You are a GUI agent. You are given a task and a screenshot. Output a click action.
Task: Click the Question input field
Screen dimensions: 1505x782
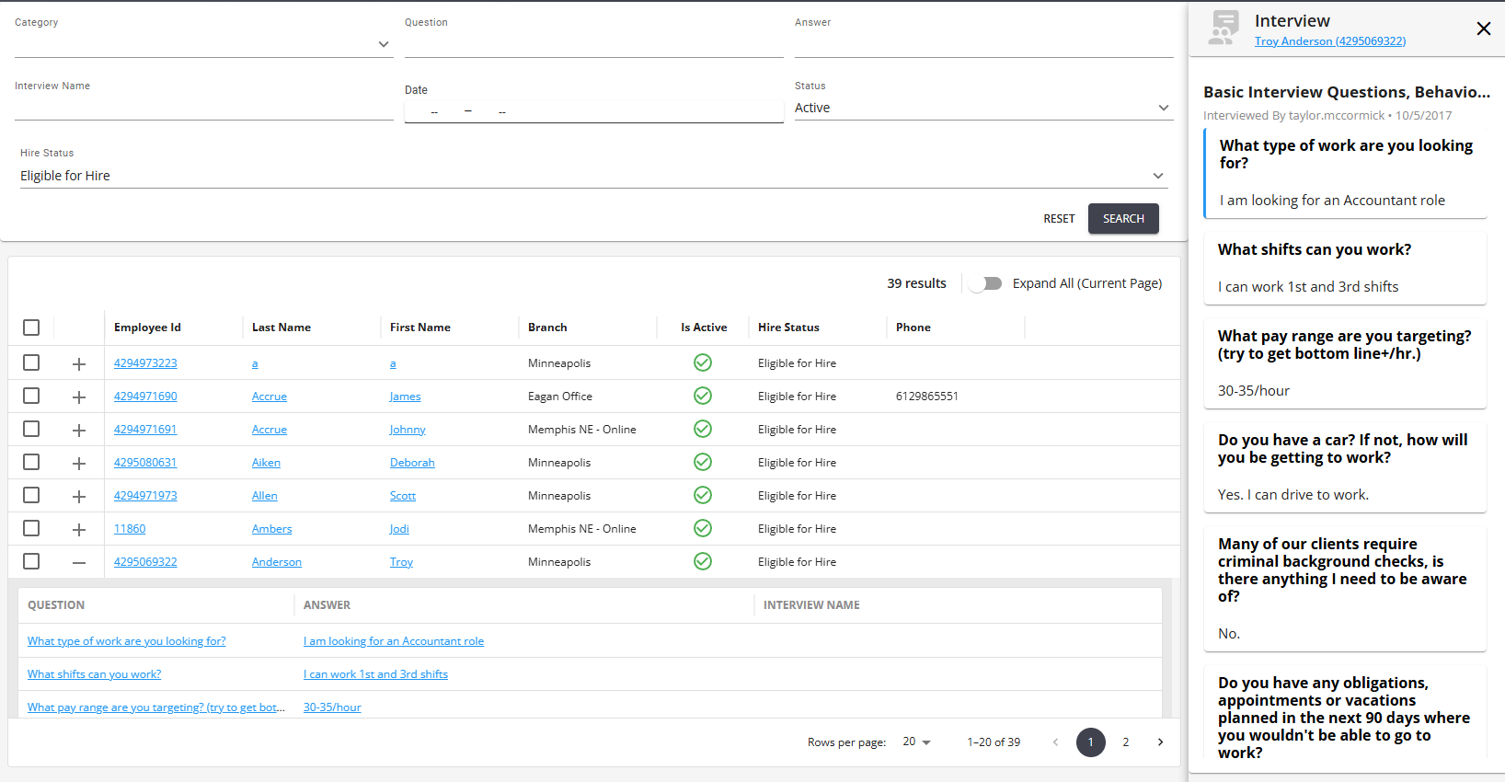593,43
